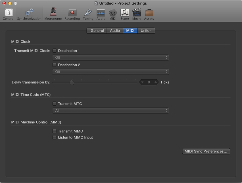Enable Listen to MMC Input
The width and height of the screenshot is (242, 183).
click(x=54, y=137)
